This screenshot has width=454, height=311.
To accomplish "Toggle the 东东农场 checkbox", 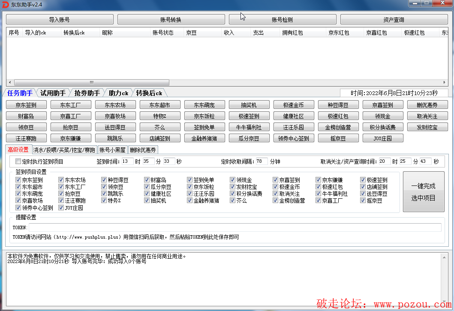I will click(x=61, y=179).
